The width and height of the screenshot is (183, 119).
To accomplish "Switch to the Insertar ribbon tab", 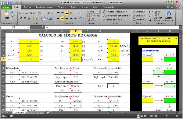I will tap(27, 7).
